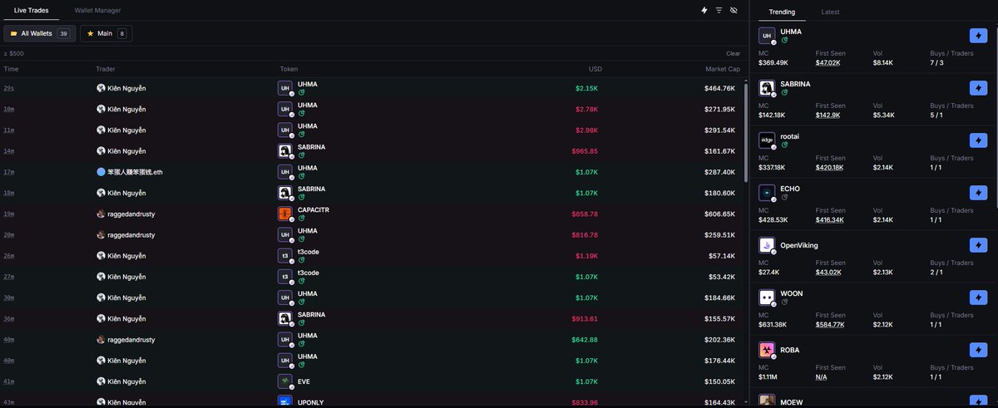This screenshot has height=408, width=998.
Task: Click the $606.65K market cap value
Action: 719,214
